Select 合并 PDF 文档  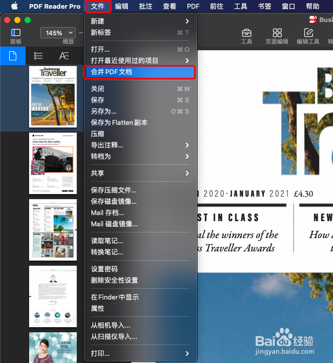click(140, 72)
